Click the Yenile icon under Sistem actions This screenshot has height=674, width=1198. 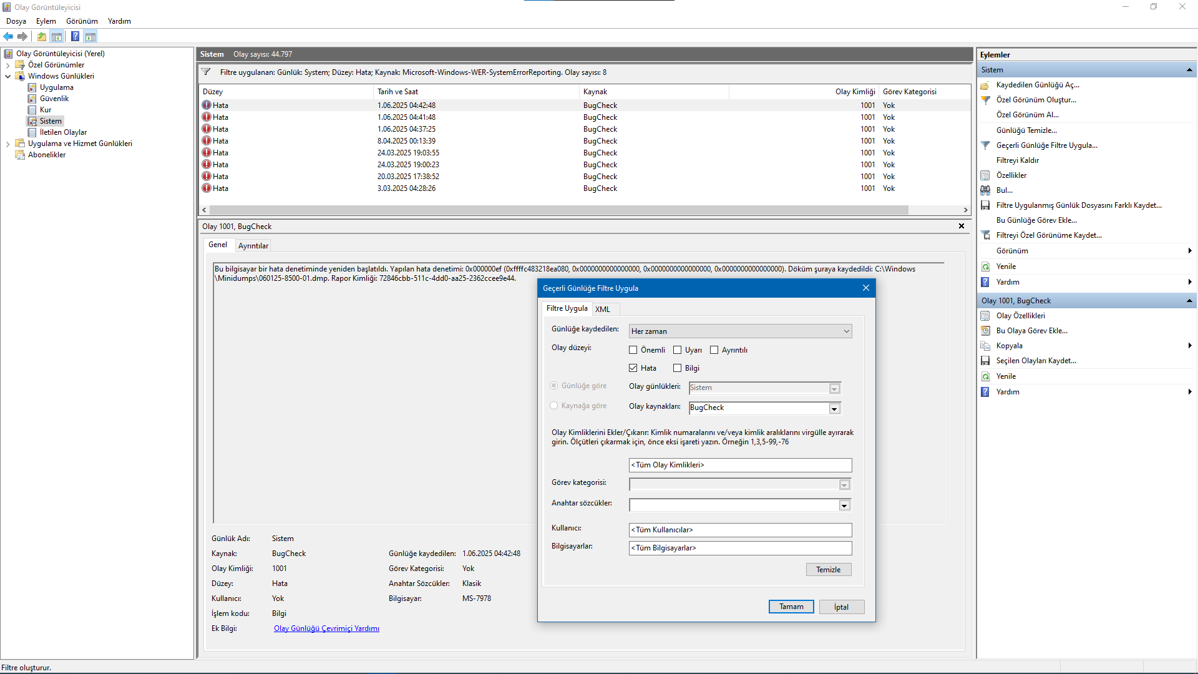986,266
